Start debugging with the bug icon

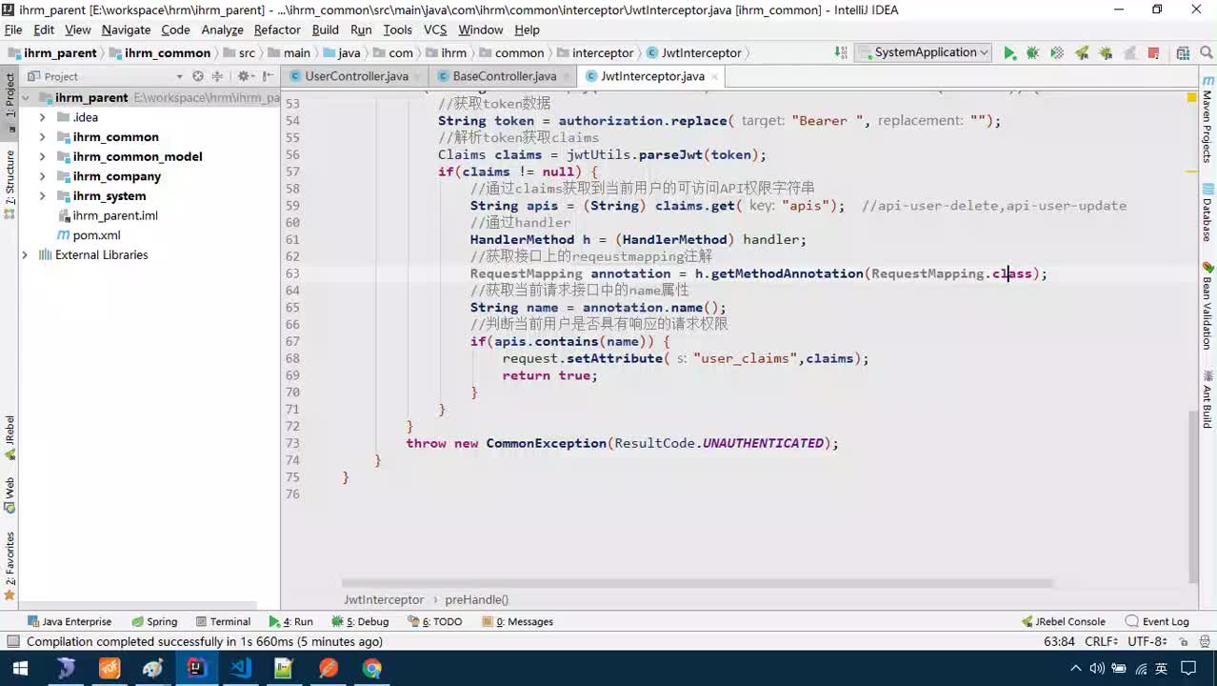(1033, 53)
